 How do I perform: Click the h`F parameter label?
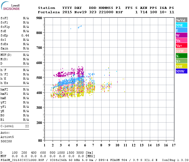pos(3,70)
